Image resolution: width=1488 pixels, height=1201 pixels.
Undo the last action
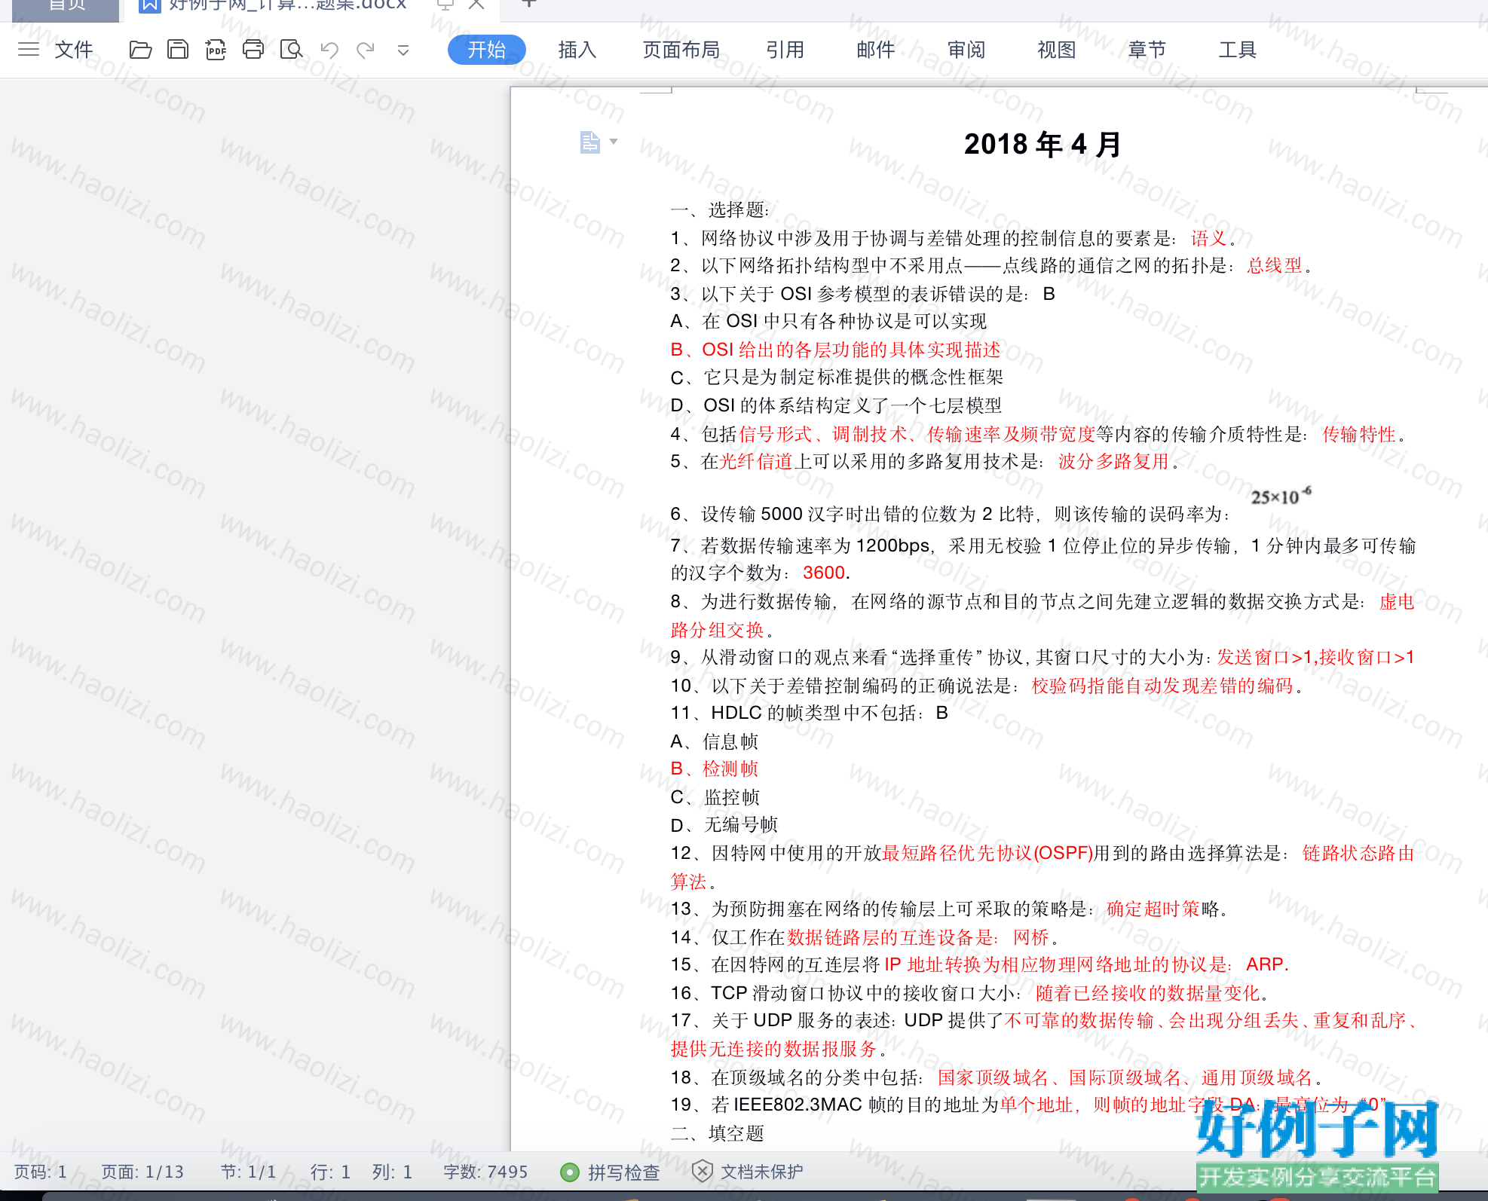329,50
